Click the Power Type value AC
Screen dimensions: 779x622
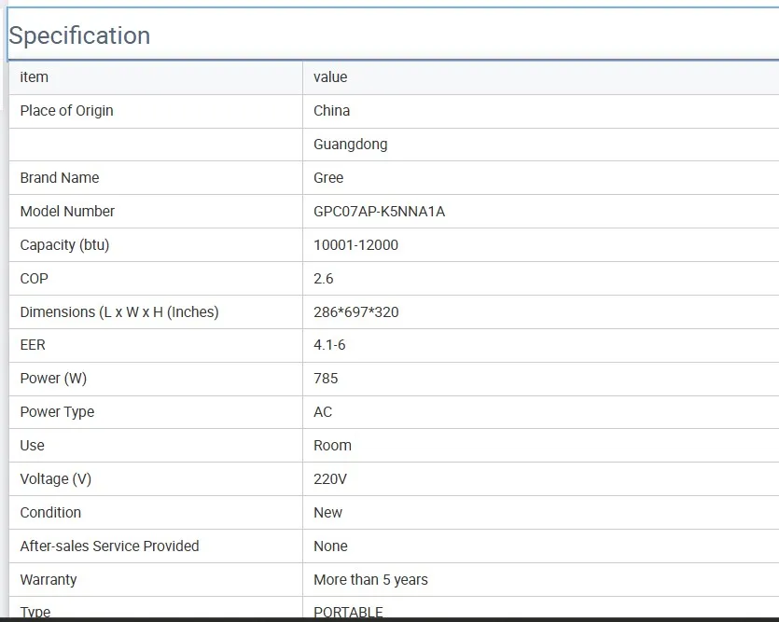[323, 412]
